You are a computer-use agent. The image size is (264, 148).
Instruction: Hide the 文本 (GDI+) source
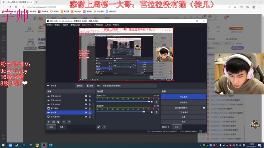point(86,104)
